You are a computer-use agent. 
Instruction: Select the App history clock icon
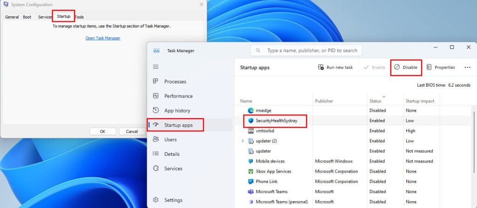(x=156, y=110)
